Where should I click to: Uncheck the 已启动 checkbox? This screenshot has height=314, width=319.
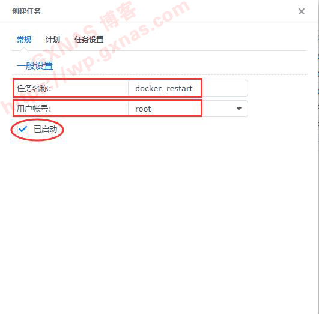[23, 129]
